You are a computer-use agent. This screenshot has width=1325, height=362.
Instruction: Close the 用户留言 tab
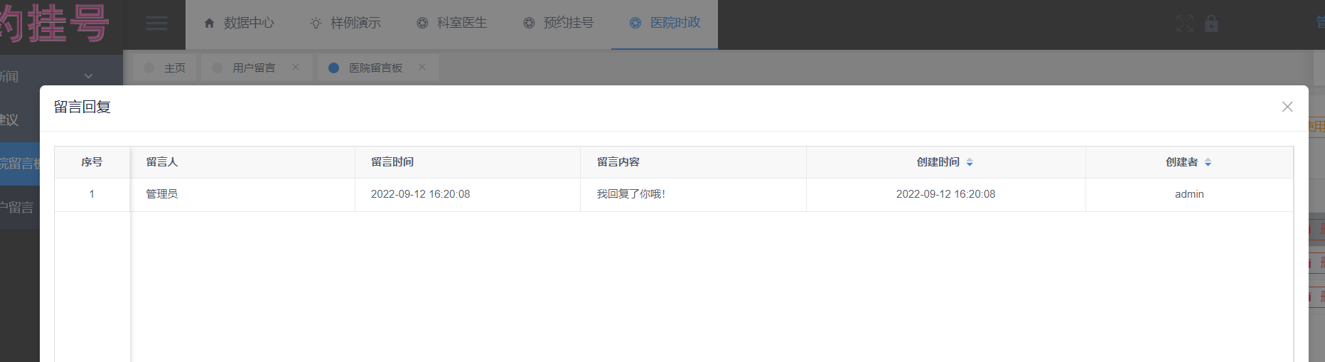[296, 67]
